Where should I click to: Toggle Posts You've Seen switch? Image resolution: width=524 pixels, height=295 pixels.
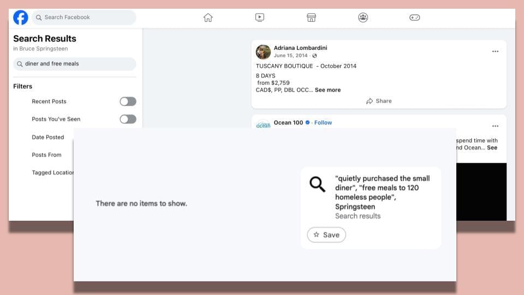[x=128, y=119]
